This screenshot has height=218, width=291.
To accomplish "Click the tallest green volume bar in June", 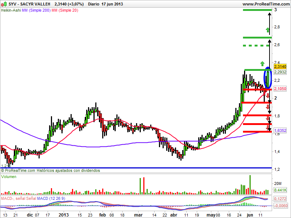I will (250, 185).
